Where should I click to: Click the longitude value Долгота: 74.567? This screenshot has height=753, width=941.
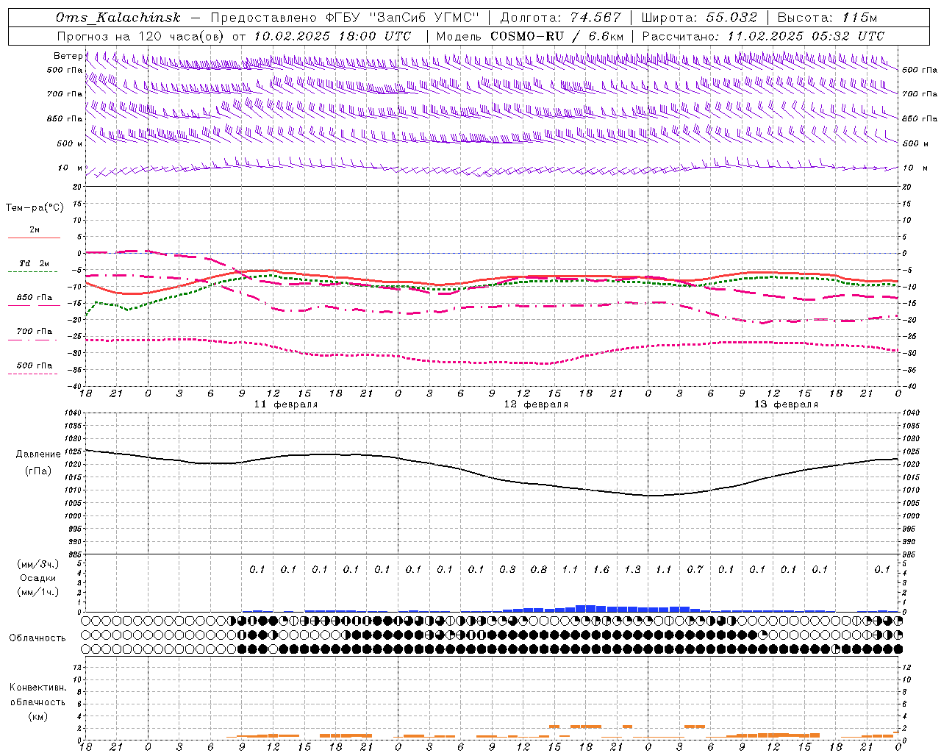(x=561, y=18)
